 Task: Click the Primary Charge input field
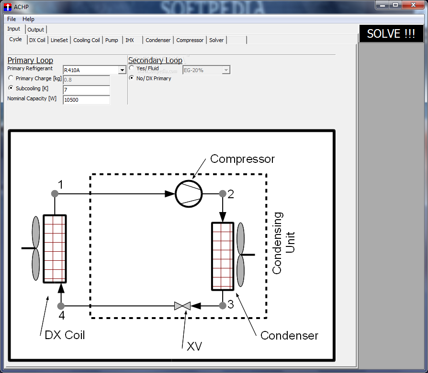coord(86,80)
